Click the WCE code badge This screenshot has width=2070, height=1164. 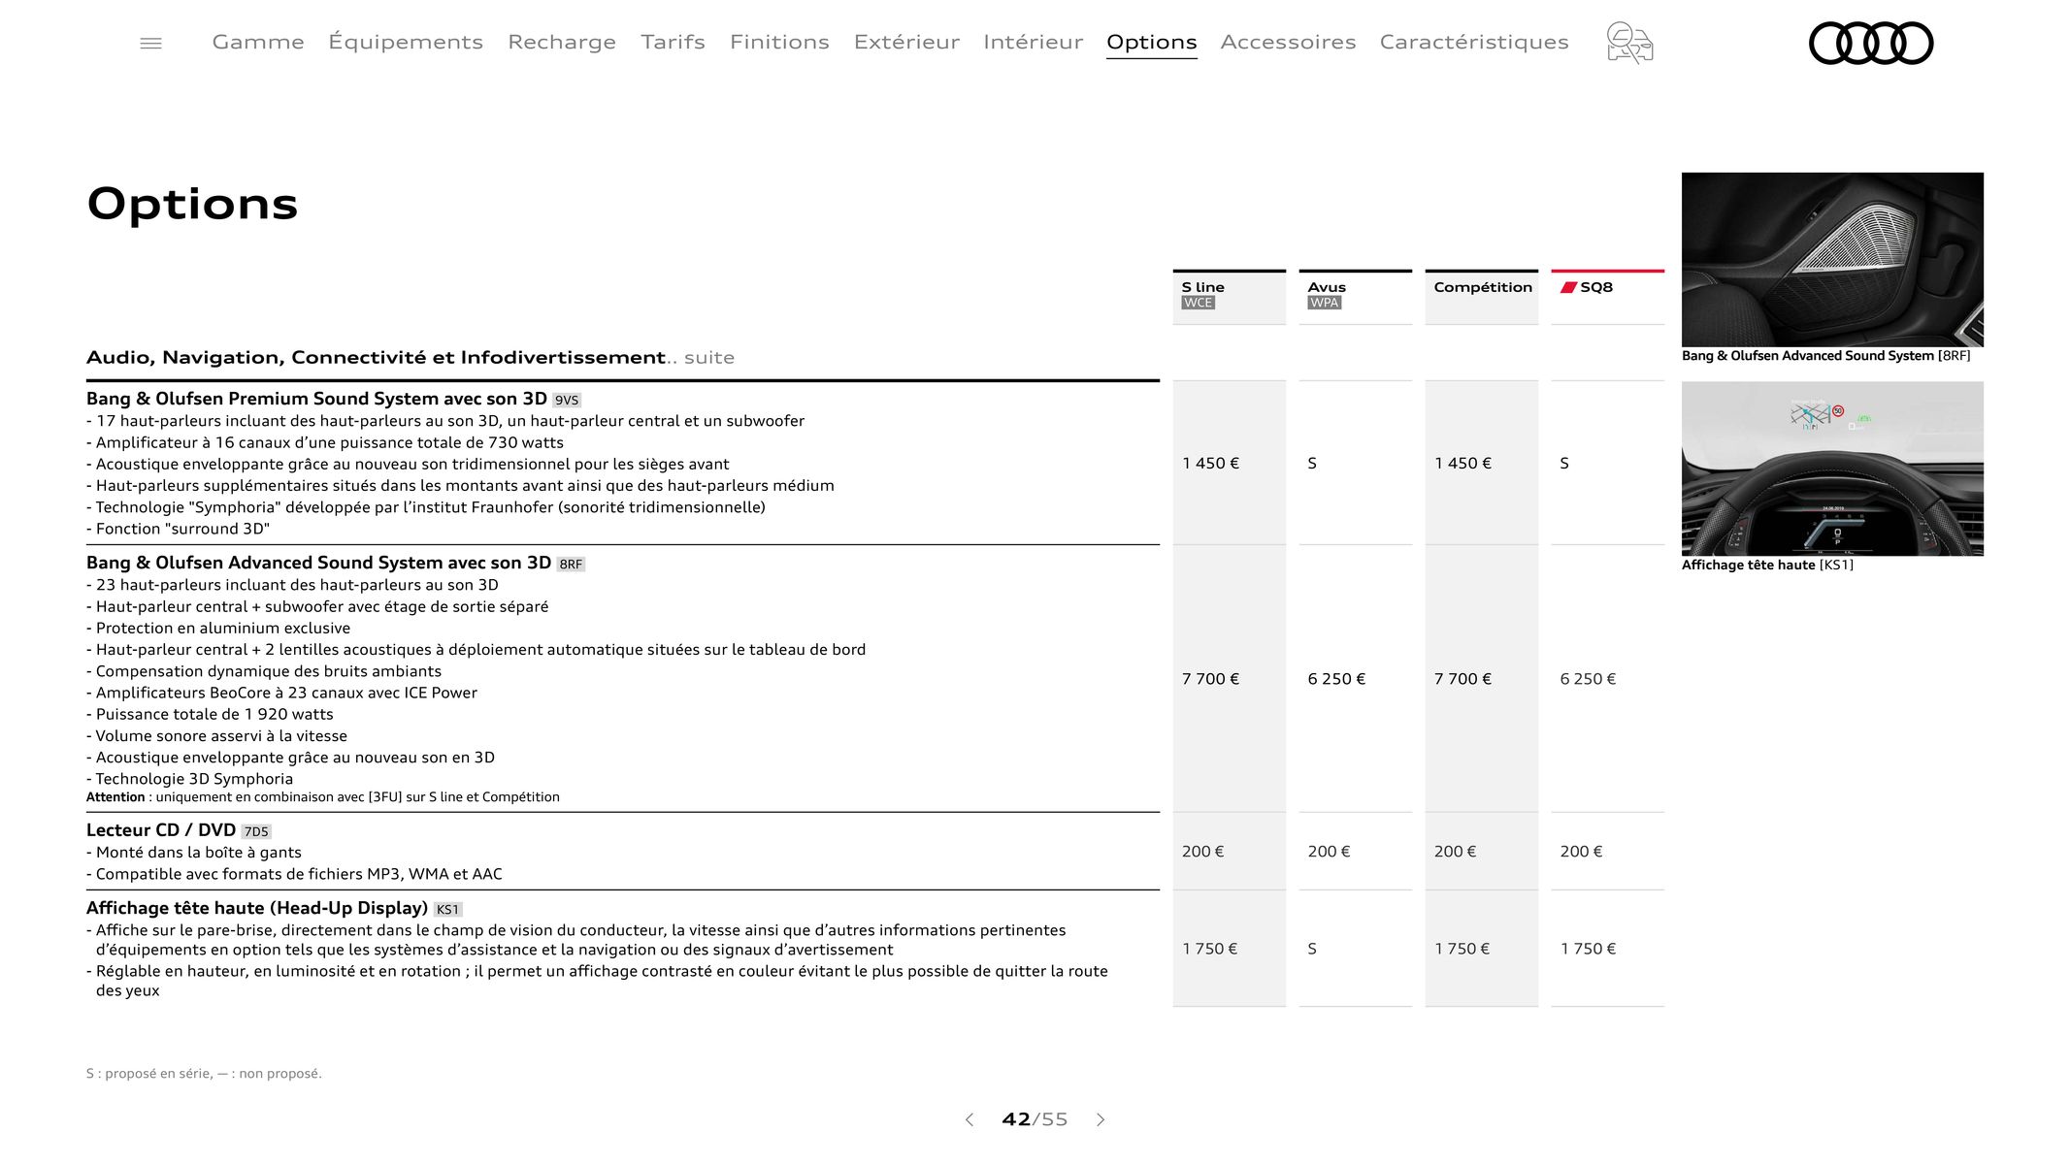1199,303
